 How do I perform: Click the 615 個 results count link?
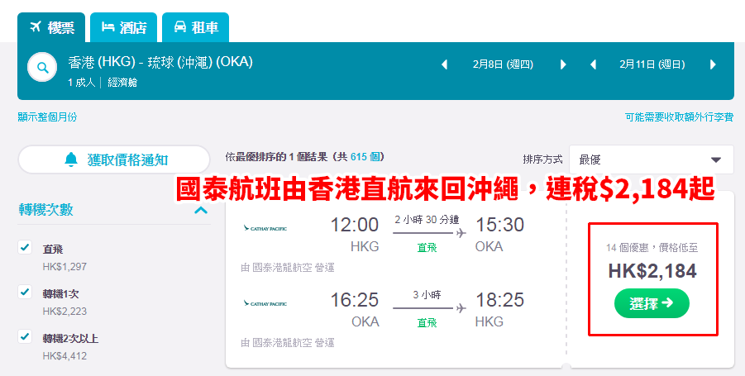pos(365,157)
